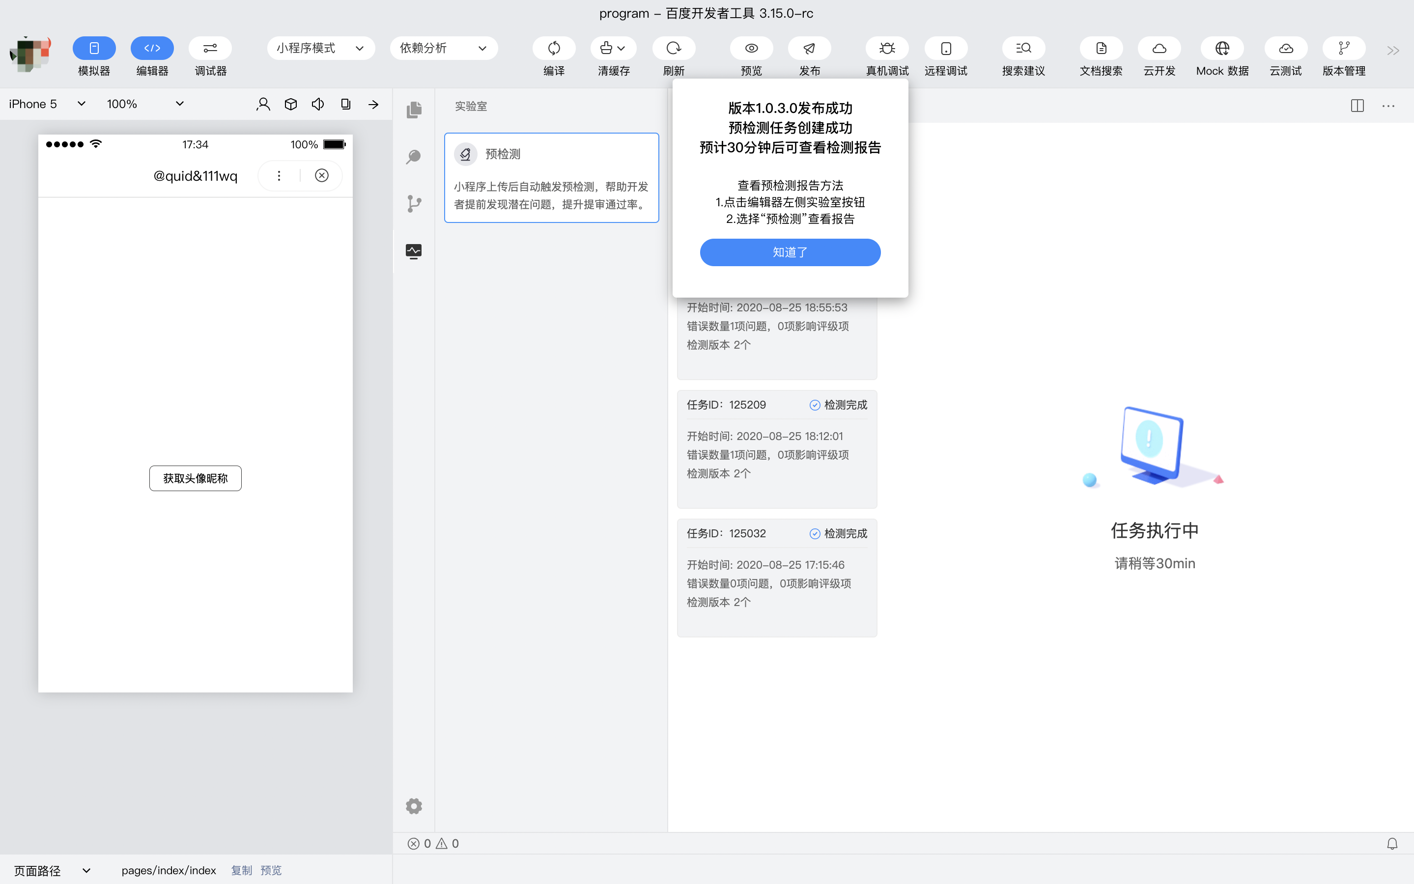Open the 依赖分析 dropdown
The image size is (1414, 884).
click(x=444, y=48)
